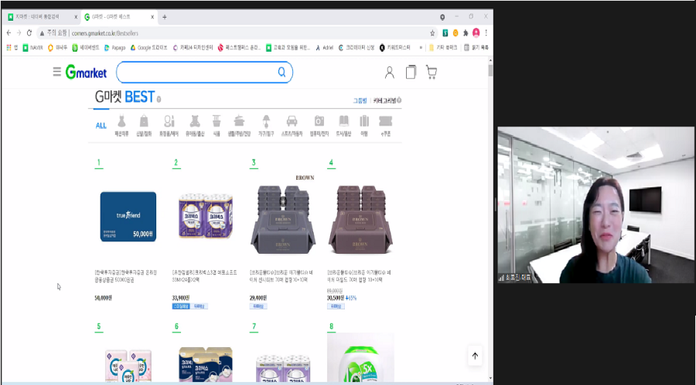
Task: Switch to the 그룹별 view
Action: (x=360, y=100)
